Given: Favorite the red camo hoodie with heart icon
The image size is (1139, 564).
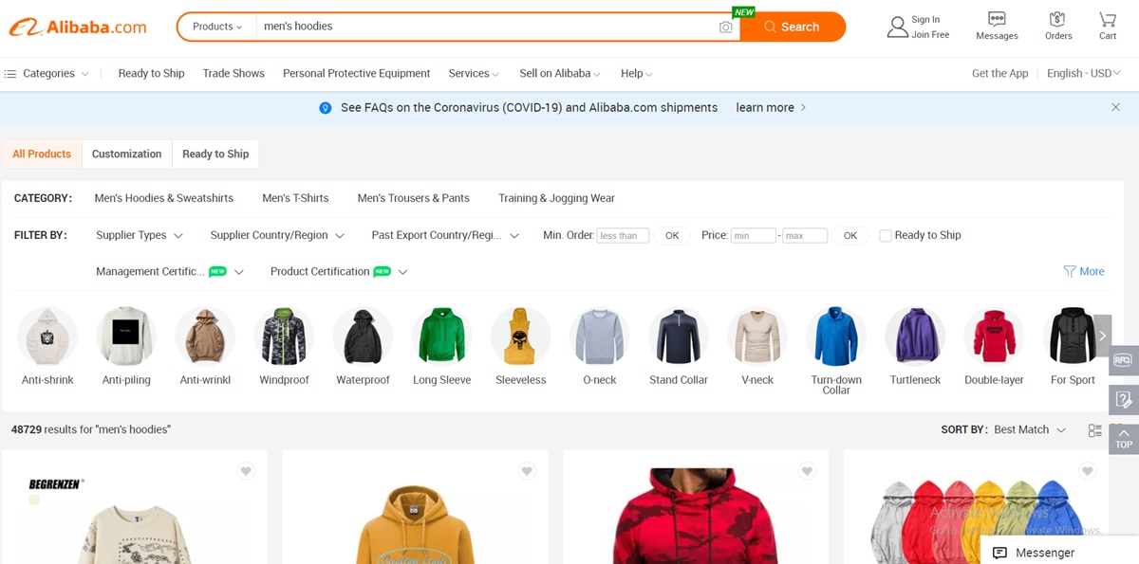Looking at the screenshot, I should click(807, 471).
